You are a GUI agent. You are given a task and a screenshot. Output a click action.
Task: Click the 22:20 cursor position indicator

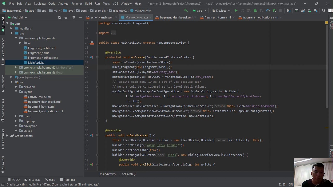click(282, 184)
